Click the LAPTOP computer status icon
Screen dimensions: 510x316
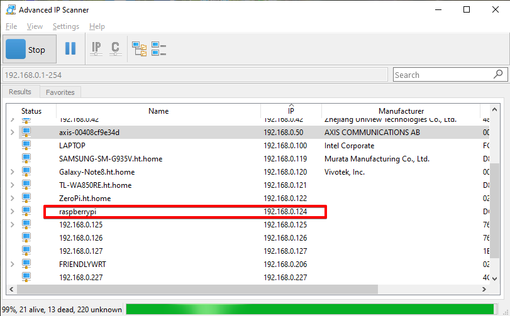26,146
